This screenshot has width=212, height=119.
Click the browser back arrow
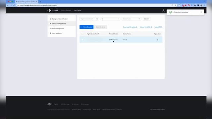pyautogui.click(x=8, y=5)
